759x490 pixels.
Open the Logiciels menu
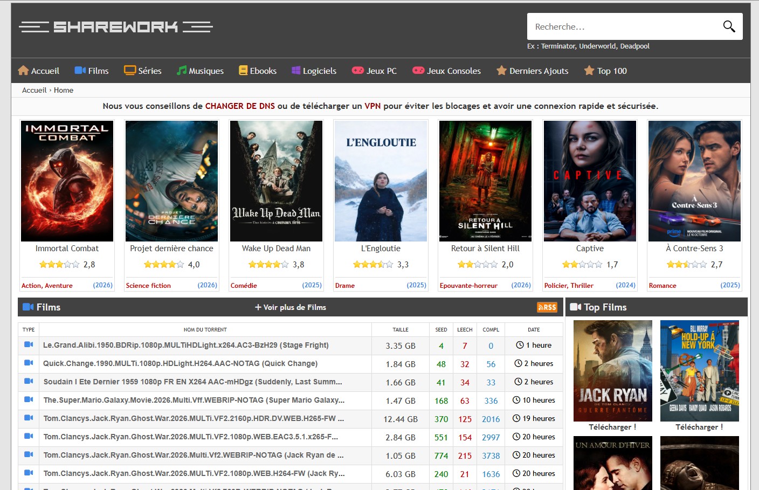314,71
